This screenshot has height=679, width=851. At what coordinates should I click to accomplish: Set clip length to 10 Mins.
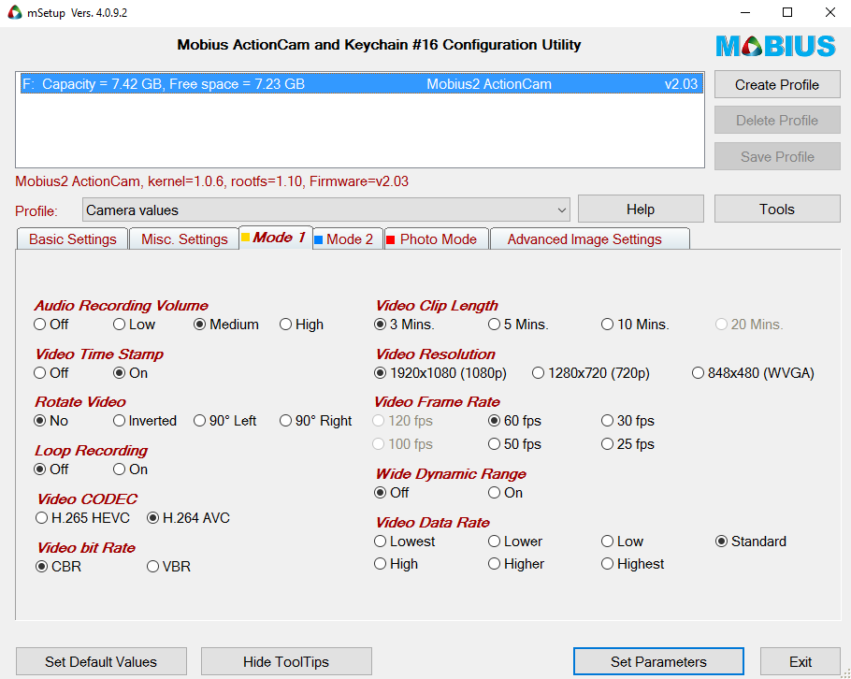pyautogui.click(x=635, y=325)
